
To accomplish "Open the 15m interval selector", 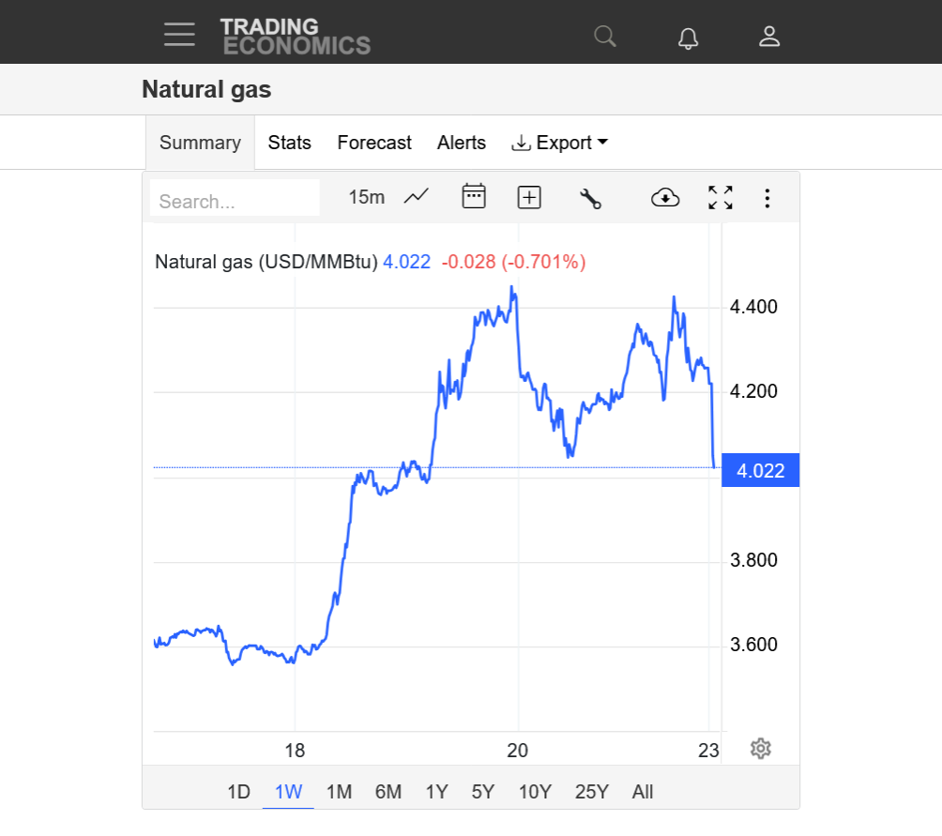I will point(366,197).
